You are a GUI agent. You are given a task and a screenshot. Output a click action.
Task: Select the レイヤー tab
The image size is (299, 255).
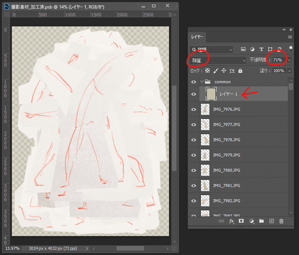click(197, 37)
